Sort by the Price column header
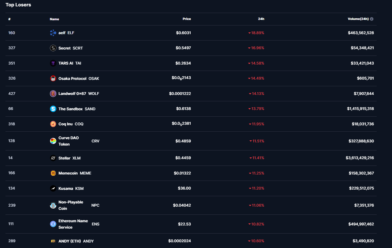This screenshot has width=392, height=248. 187,19
